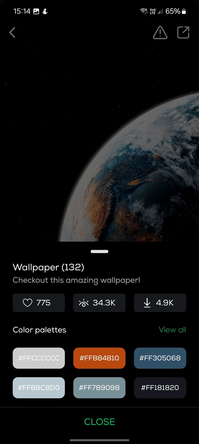Select the orange #FFB84810 swatch

99,358
